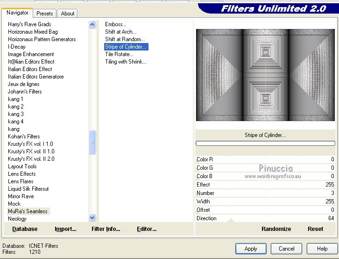Select Krusty's FX vol. II 1.0
The height and width of the screenshot is (259, 339).
click(x=31, y=151)
